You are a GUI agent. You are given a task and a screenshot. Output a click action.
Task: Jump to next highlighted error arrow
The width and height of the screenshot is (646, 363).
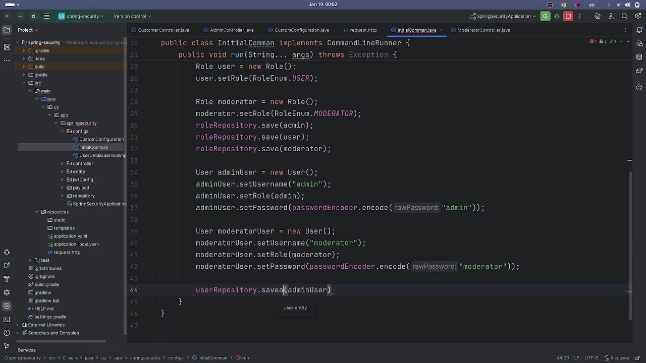point(627,41)
